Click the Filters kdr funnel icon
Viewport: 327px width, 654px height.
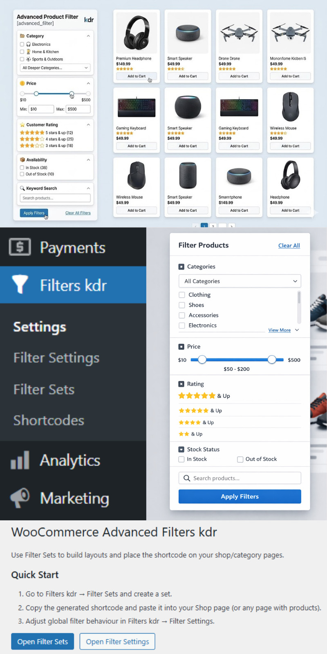point(20,284)
